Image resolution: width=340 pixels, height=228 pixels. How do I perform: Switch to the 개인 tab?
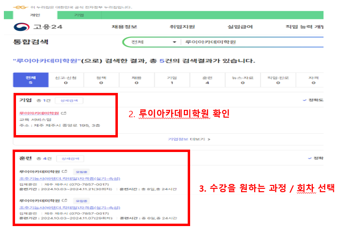[35, 15]
